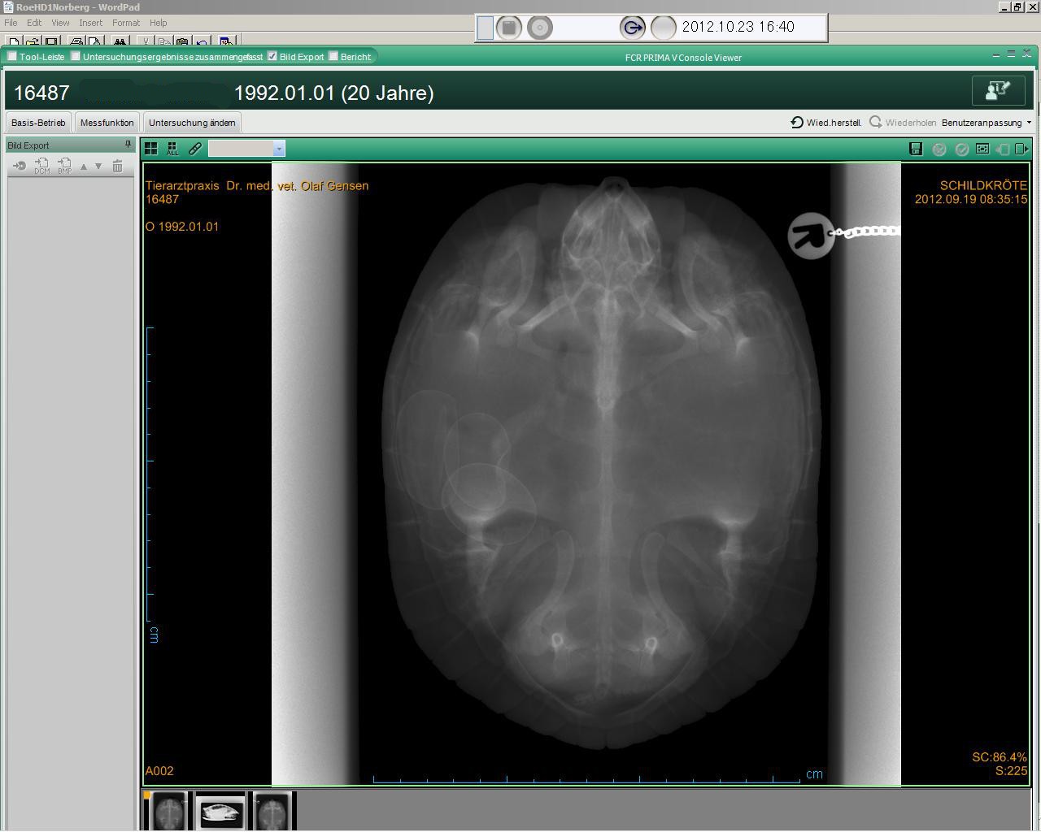
Task: Enable the Bericht checkbox
Action: (333, 56)
